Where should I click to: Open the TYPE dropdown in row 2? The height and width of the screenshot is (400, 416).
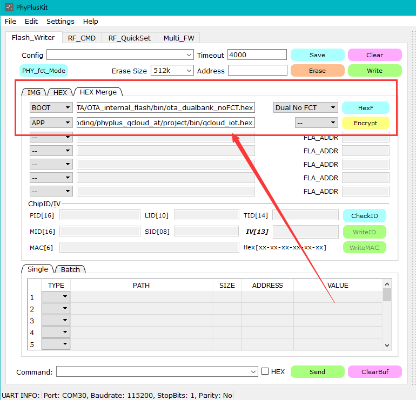click(x=56, y=309)
